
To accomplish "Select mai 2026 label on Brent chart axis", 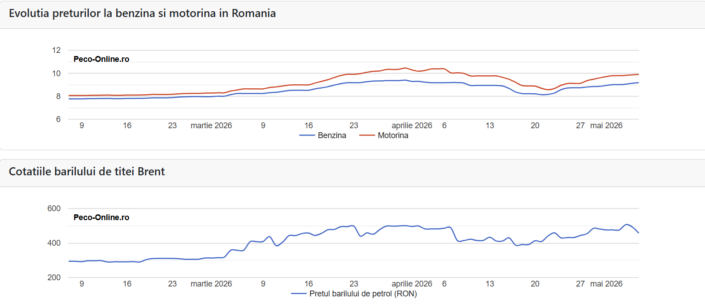I will click(x=606, y=284).
